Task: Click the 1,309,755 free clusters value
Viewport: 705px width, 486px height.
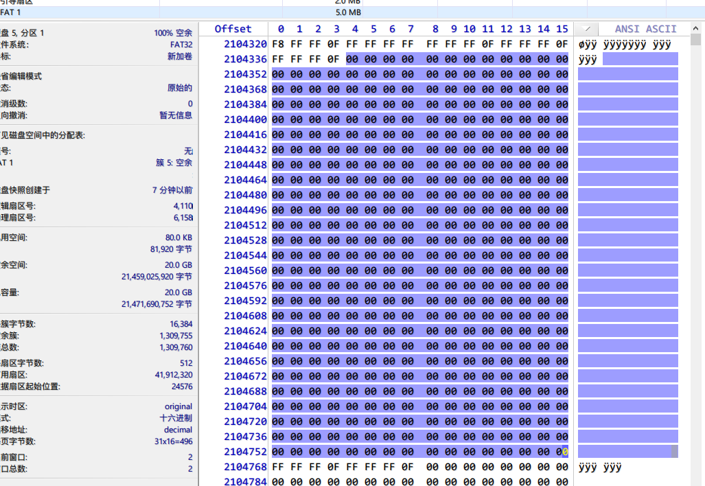Action: [176, 336]
